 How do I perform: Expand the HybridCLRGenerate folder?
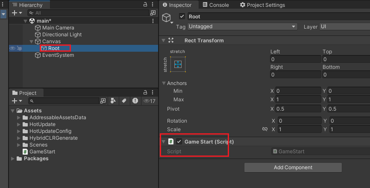point(19,138)
